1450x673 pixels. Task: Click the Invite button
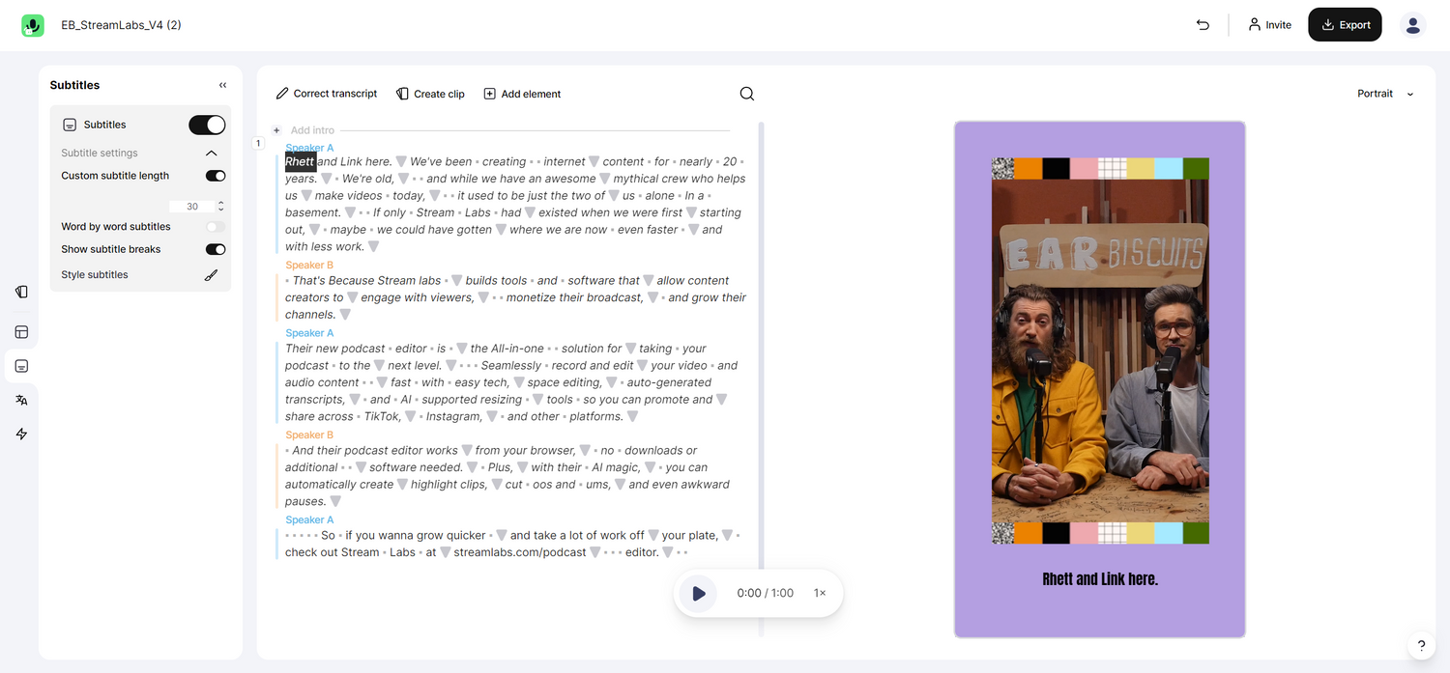click(1269, 24)
